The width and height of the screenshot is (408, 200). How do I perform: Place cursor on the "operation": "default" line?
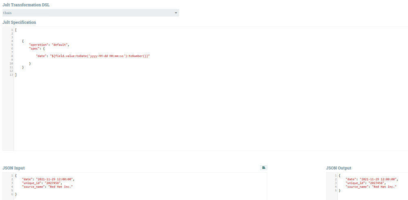coord(49,45)
